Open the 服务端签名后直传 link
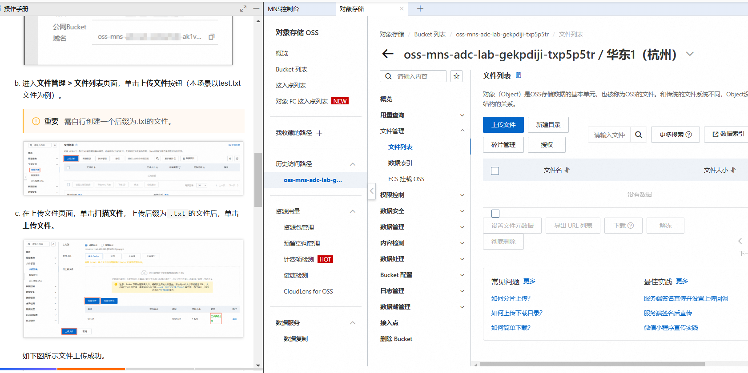748x373 pixels. coord(668,313)
